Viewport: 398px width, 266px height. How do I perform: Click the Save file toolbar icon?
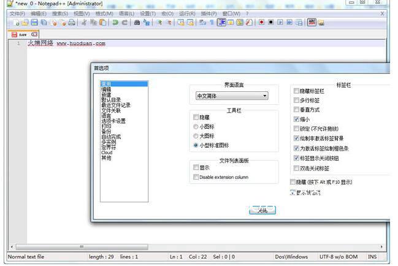(35, 23)
